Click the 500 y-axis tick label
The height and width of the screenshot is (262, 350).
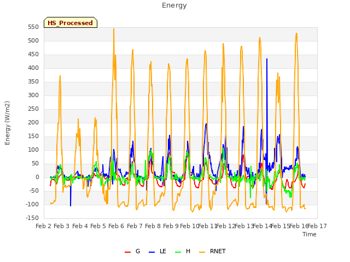(x=33, y=40)
